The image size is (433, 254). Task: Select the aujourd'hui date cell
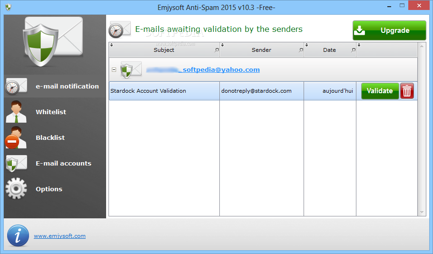330,91
